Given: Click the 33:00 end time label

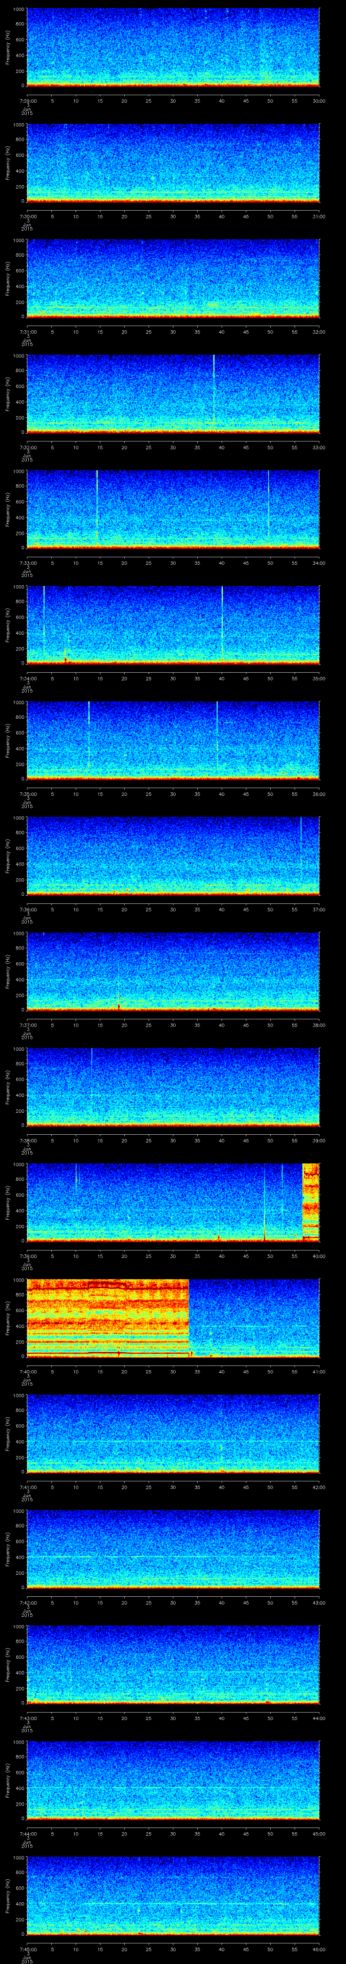Looking at the screenshot, I should [x=319, y=448].
